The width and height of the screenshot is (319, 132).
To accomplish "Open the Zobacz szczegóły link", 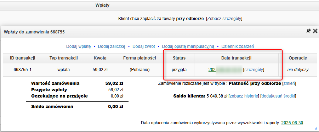I will pyautogui.click(x=224, y=19).
